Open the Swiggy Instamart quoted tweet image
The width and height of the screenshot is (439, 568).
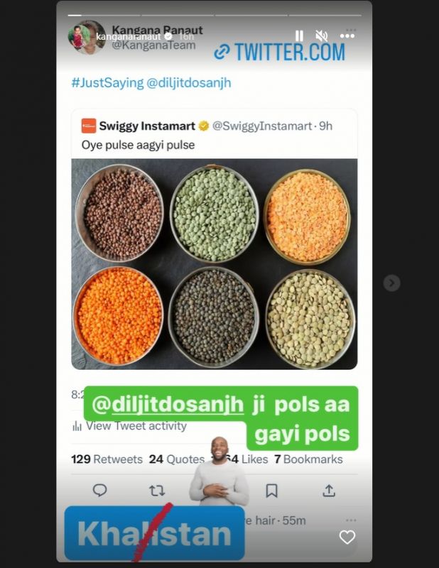click(215, 263)
